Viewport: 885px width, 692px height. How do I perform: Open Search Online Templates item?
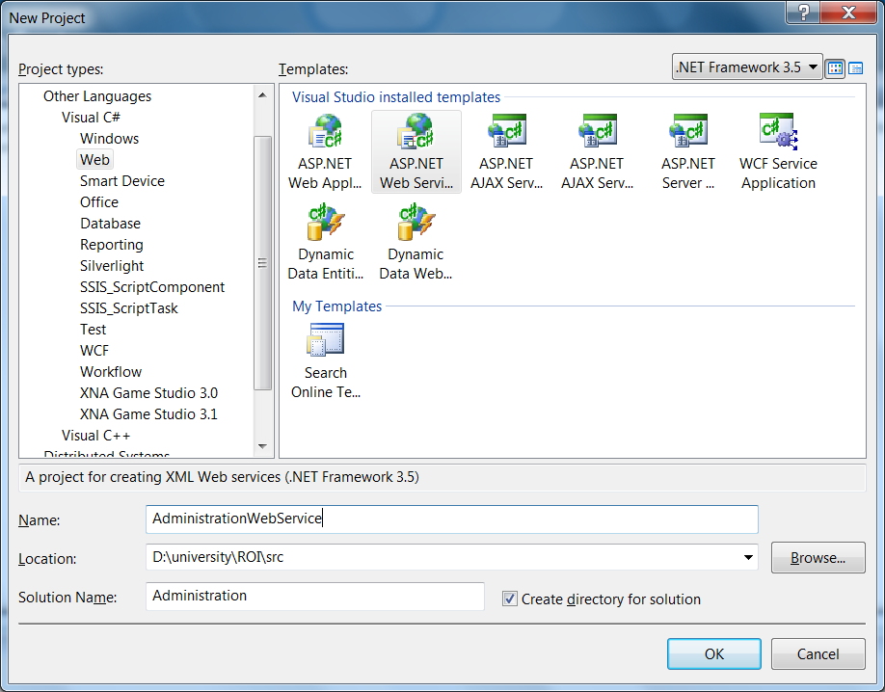tap(326, 361)
